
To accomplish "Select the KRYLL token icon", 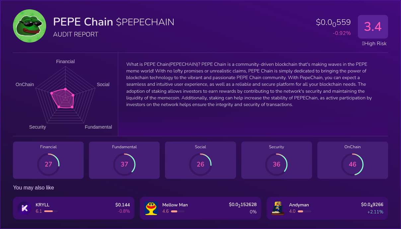I will (25, 208).
